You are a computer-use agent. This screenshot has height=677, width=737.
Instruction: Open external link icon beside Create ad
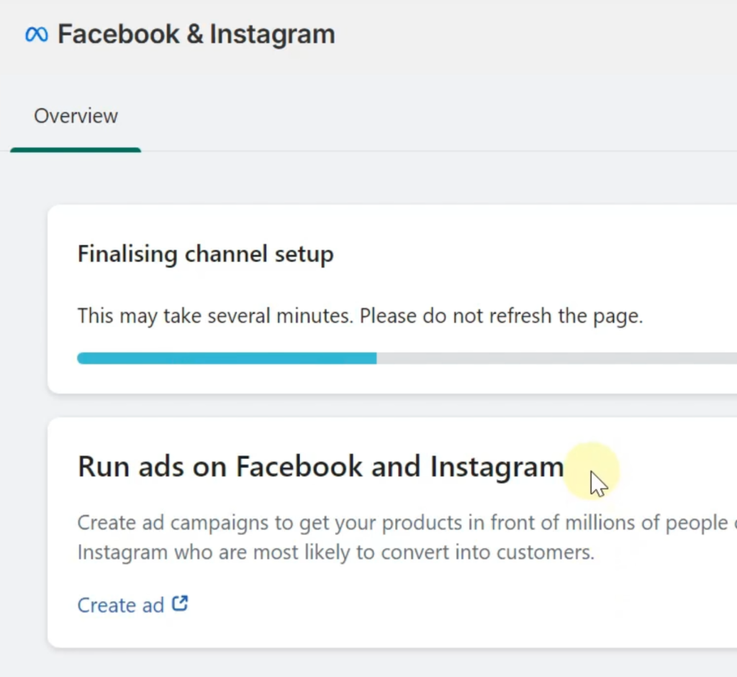coord(180,604)
